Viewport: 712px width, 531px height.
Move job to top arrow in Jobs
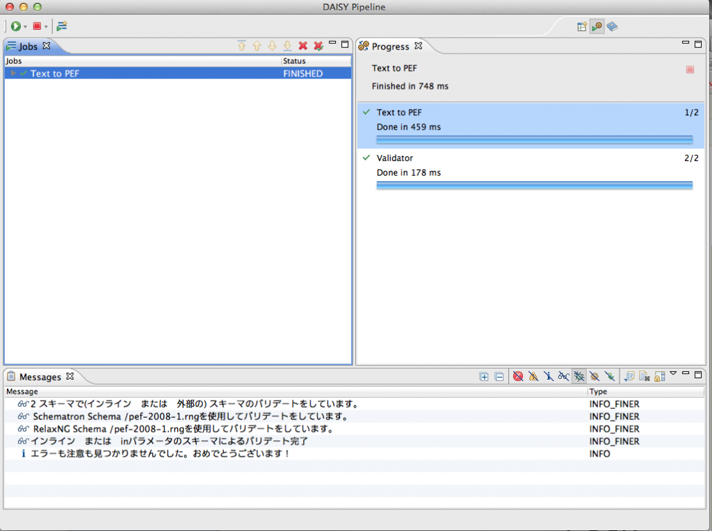[241, 46]
